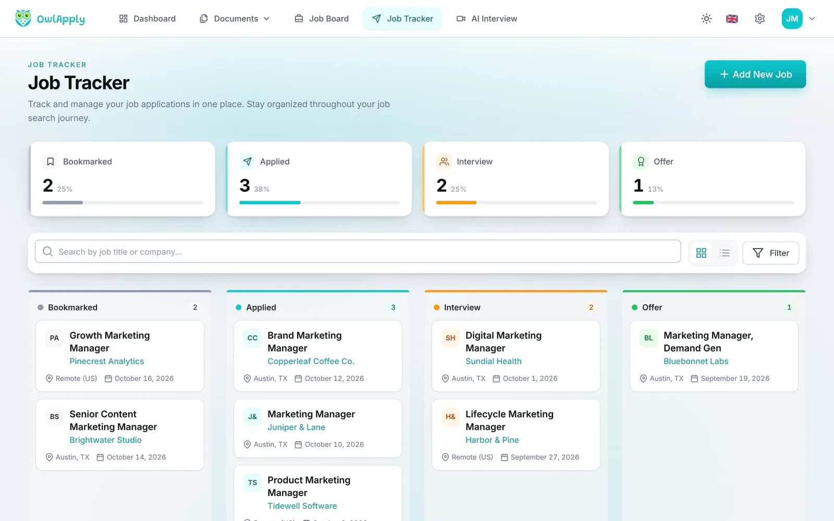Image resolution: width=834 pixels, height=521 pixels.
Task: Click the SH avatar on Sundial card
Action: (x=450, y=338)
